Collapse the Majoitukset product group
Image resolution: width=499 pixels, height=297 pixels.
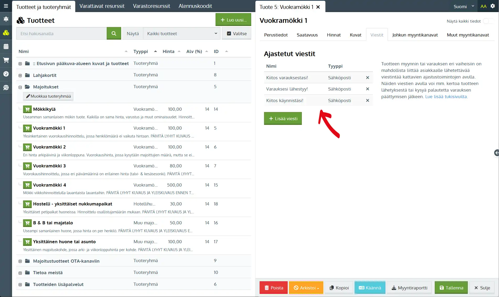pyautogui.click(x=20, y=87)
